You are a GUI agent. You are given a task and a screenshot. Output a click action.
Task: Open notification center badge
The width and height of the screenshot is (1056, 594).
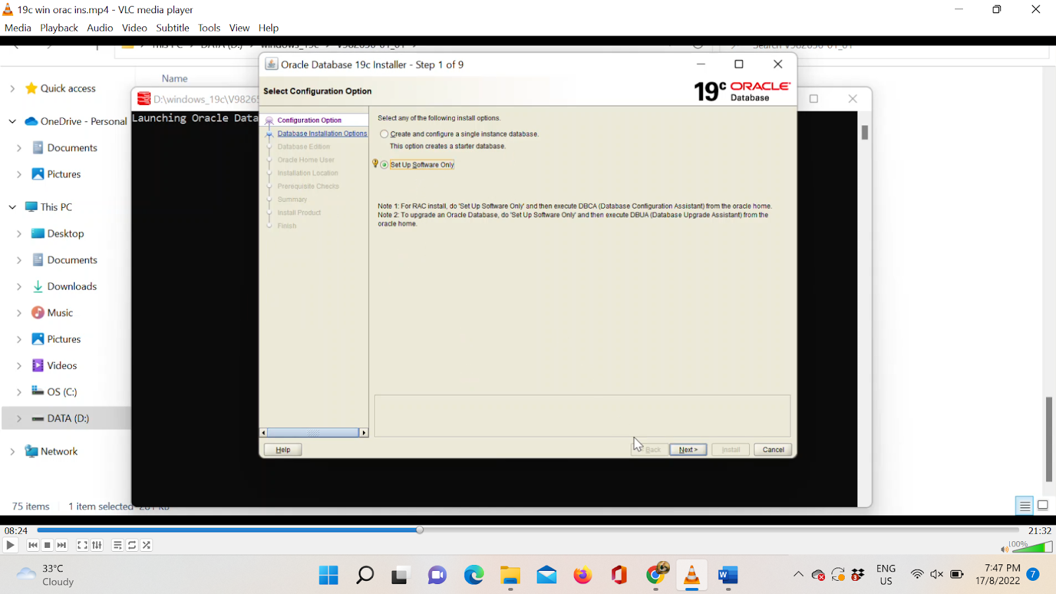(x=1034, y=574)
